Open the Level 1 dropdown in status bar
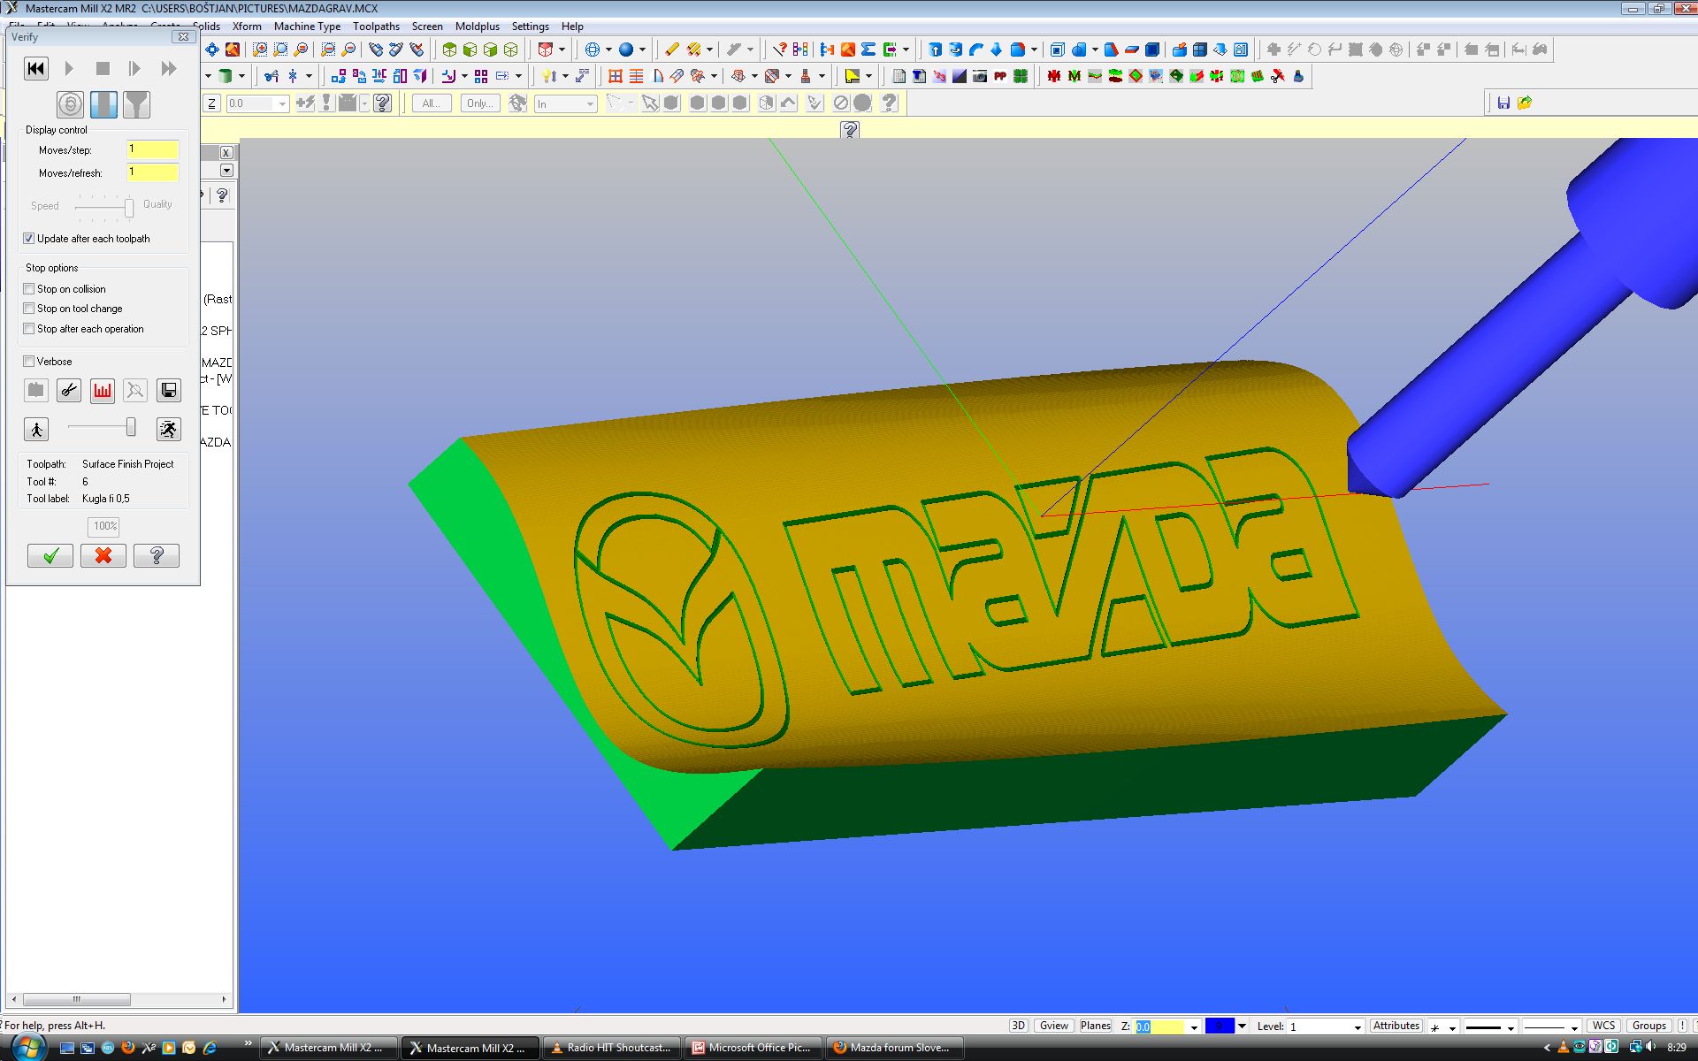Viewport: 1698px width, 1061px height. point(1358,1027)
